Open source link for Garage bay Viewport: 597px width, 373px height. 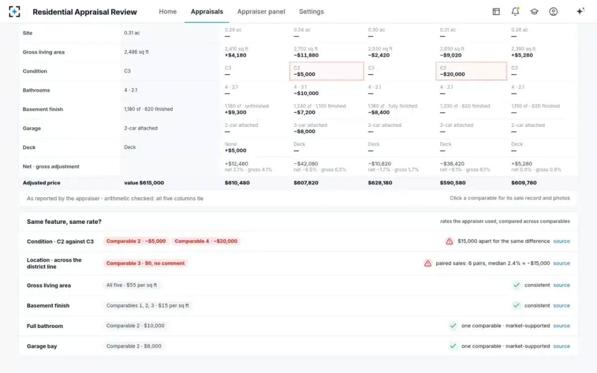(562, 346)
